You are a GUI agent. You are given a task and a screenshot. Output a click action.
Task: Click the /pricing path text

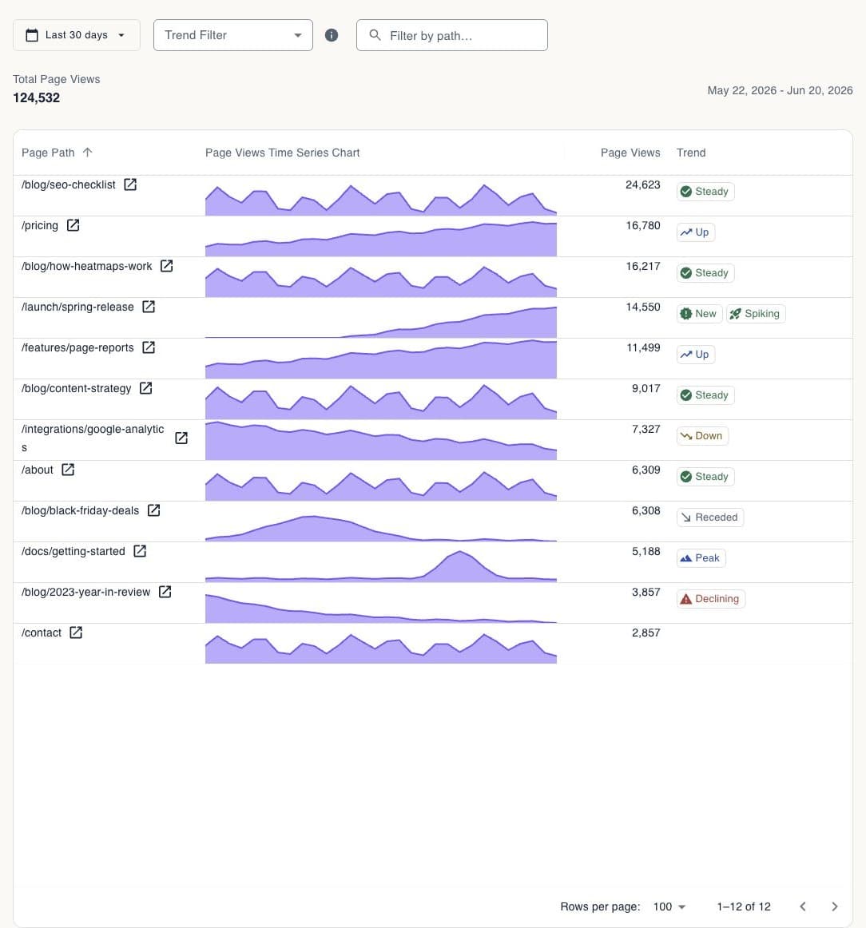[x=40, y=225]
